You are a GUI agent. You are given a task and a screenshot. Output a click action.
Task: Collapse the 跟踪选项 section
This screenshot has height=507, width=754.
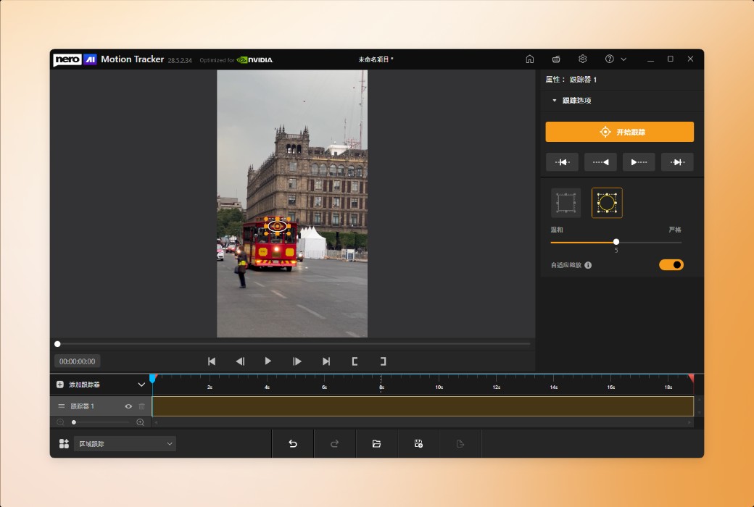pyautogui.click(x=555, y=101)
